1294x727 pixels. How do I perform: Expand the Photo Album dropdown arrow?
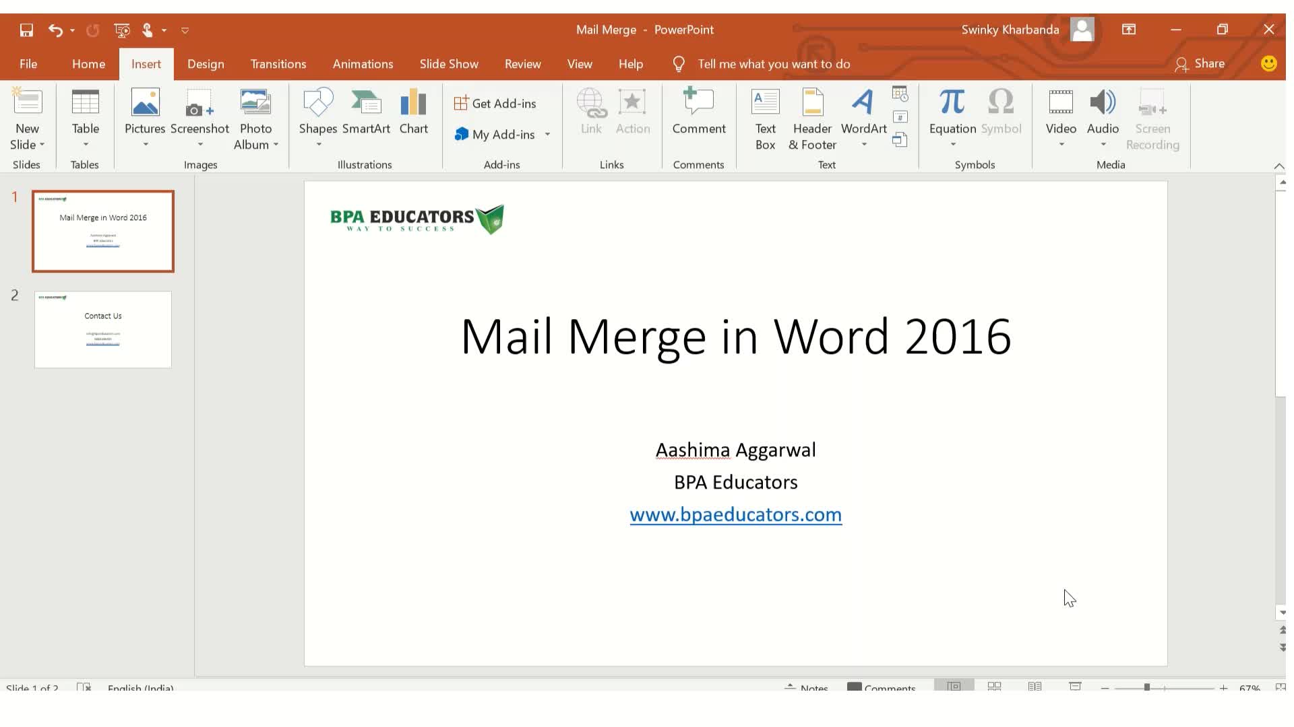coord(276,145)
